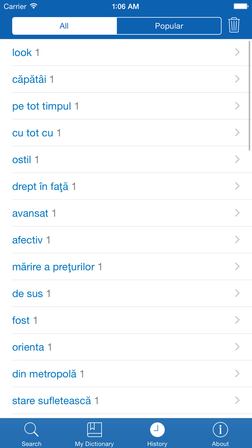Select the 'ostil' history word

pos(22,160)
